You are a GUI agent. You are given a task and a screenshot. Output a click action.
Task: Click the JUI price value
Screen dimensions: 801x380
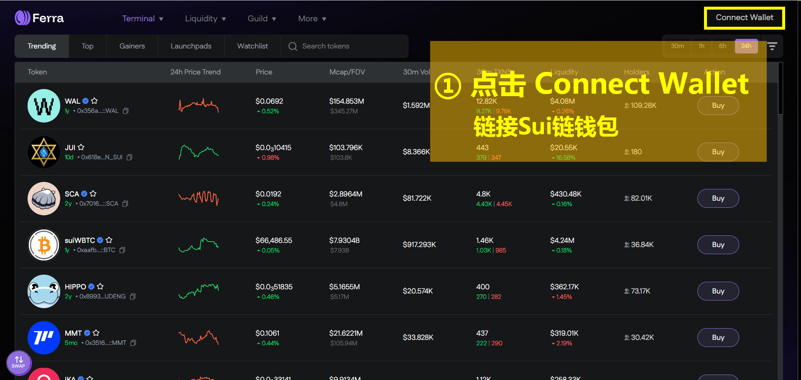(x=273, y=148)
